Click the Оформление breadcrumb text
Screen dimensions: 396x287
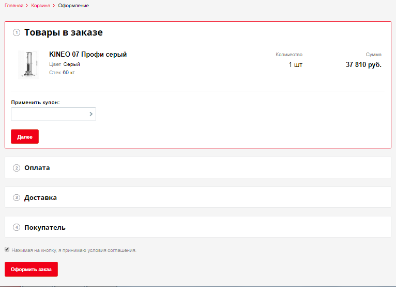coord(73,6)
